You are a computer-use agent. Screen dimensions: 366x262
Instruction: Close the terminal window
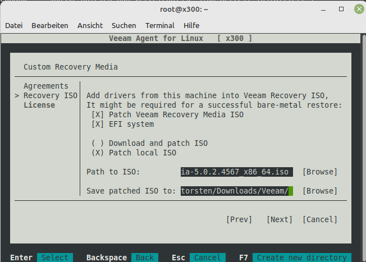click(359, 9)
